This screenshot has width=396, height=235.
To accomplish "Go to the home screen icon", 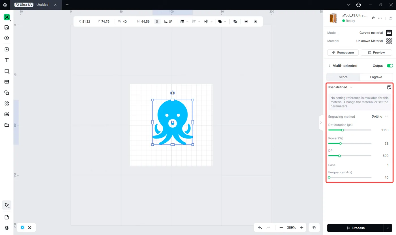I will pos(5,5).
